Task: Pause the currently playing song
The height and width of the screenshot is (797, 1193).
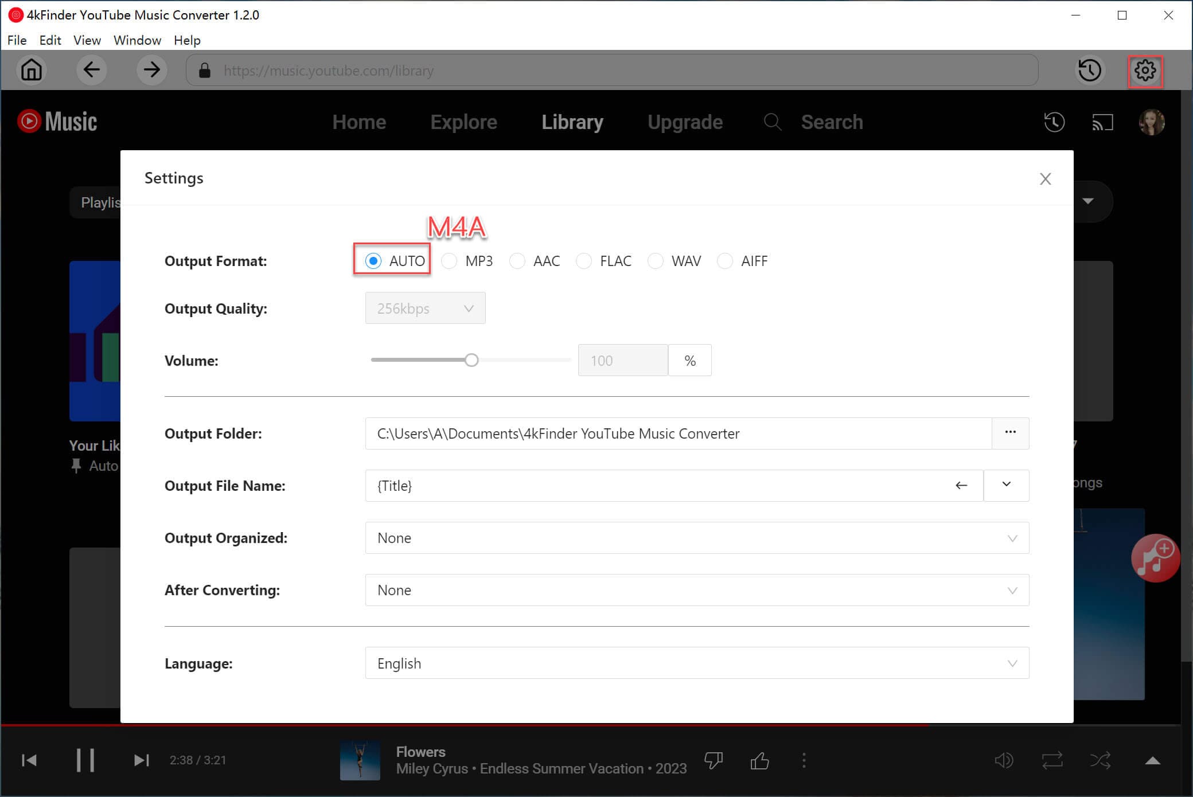Action: (85, 760)
